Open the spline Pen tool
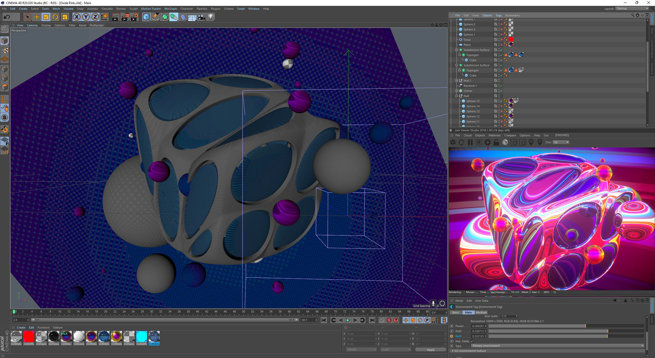The width and height of the screenshot is (655, 358). coord(156,17)
